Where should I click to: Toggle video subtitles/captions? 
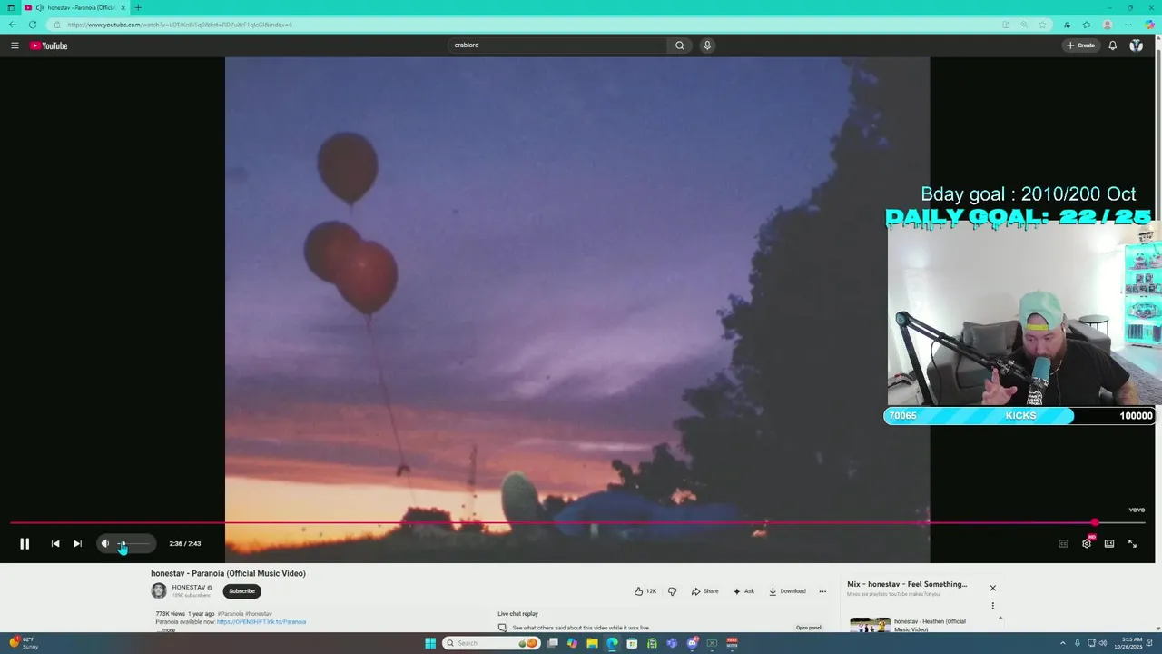(1063, 543)
